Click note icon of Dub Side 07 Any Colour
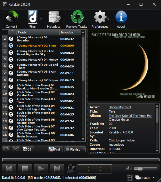This screenshot has height=182, width=161. click(x=11, y=128)
